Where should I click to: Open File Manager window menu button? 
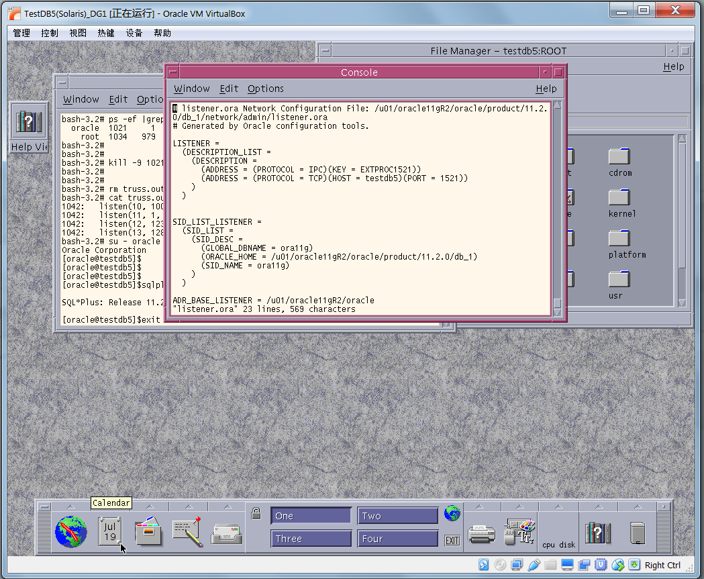325,51
